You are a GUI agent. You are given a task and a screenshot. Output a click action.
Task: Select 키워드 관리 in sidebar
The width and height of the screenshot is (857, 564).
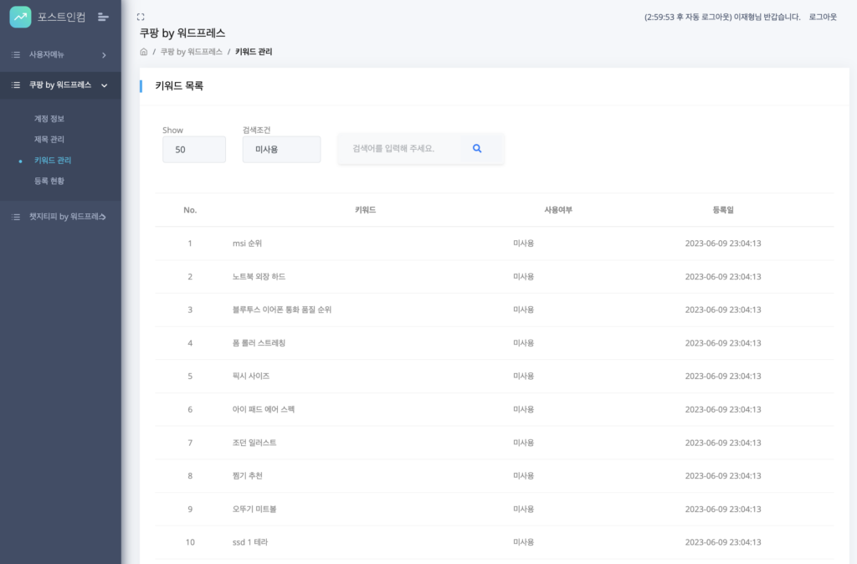(53, 160)
